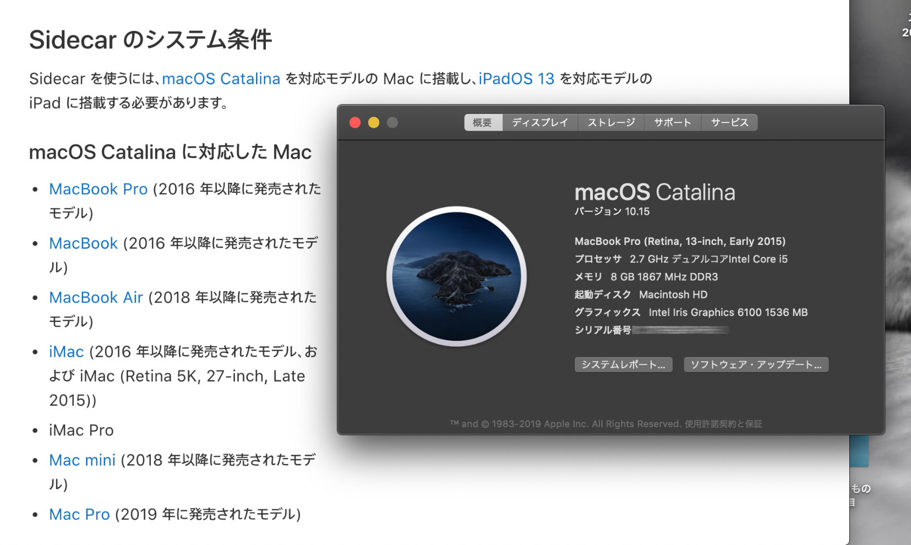911x545 pixels.
Task: Click ソフトウェア・アップデート button
Action: tap(756, 364)
